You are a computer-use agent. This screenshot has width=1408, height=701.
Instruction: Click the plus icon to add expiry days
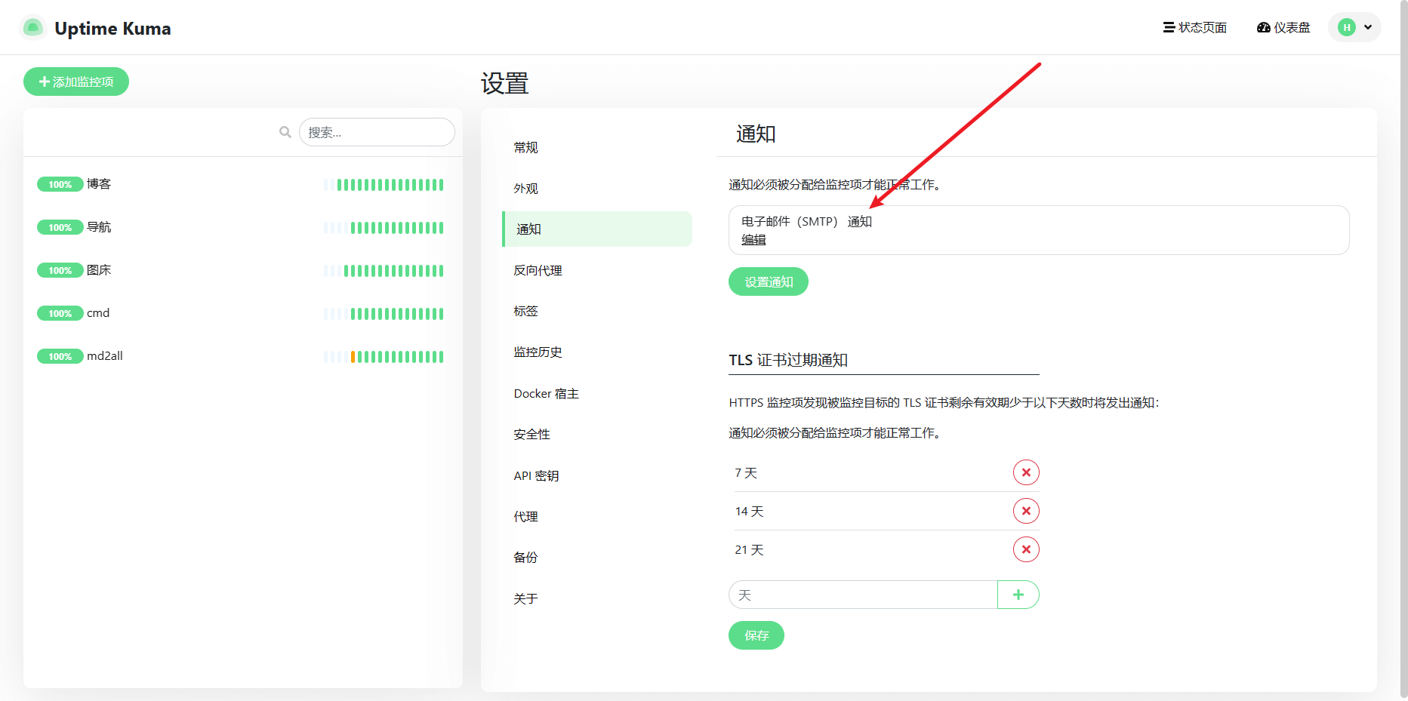coord(1018,595)
